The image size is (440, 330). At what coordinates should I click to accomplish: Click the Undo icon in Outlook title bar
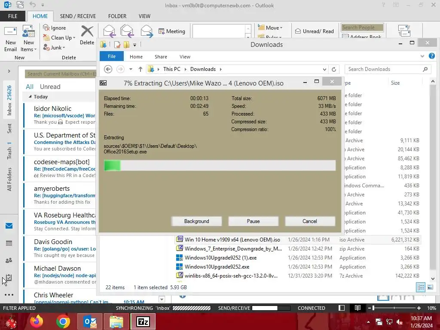pyautogui.click(x=33, y=4)
